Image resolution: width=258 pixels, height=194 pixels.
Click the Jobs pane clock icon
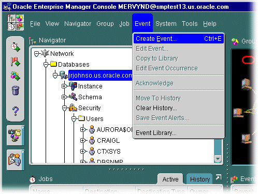(x=33, y=180)
